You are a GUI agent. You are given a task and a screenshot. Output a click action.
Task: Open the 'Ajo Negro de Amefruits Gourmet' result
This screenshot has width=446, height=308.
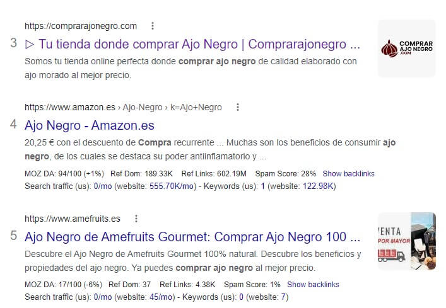tap(192, 237)
